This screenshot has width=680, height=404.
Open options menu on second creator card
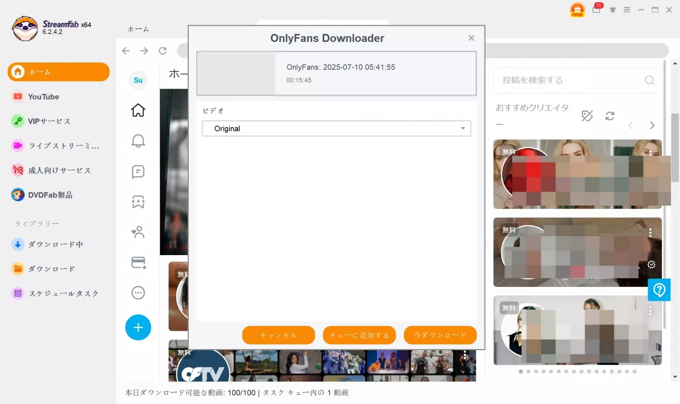click(x=650, y=233)
